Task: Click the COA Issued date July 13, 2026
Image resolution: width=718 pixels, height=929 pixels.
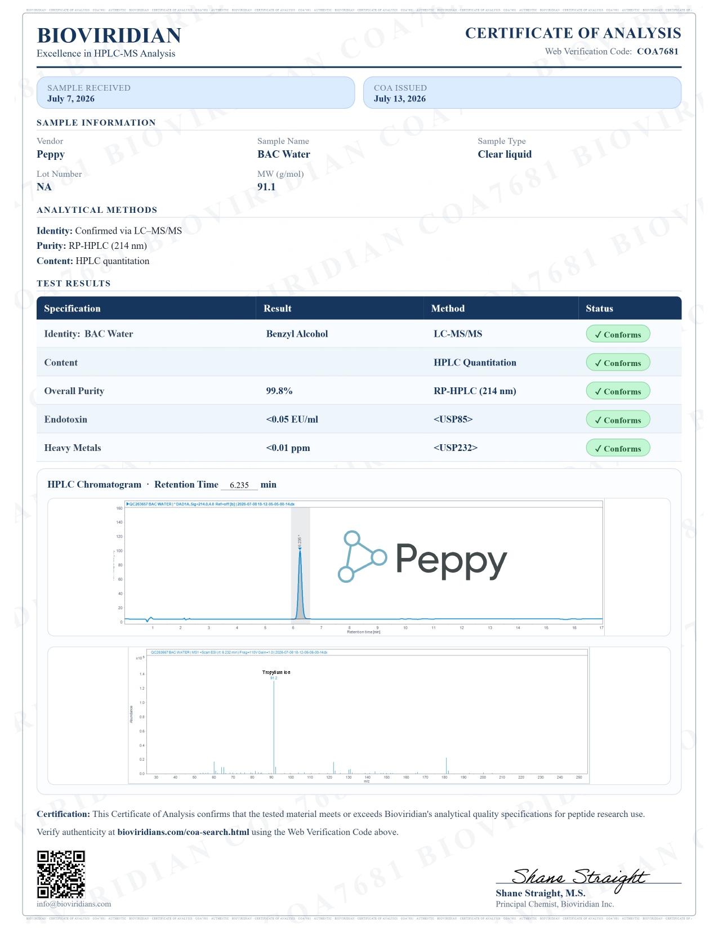Action: click(x=400, y=99)
